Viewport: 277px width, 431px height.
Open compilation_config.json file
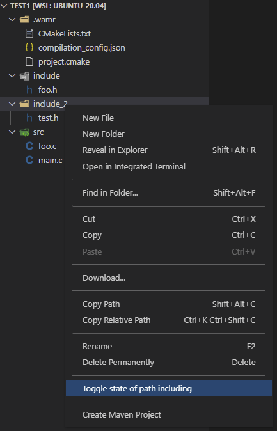82,47
